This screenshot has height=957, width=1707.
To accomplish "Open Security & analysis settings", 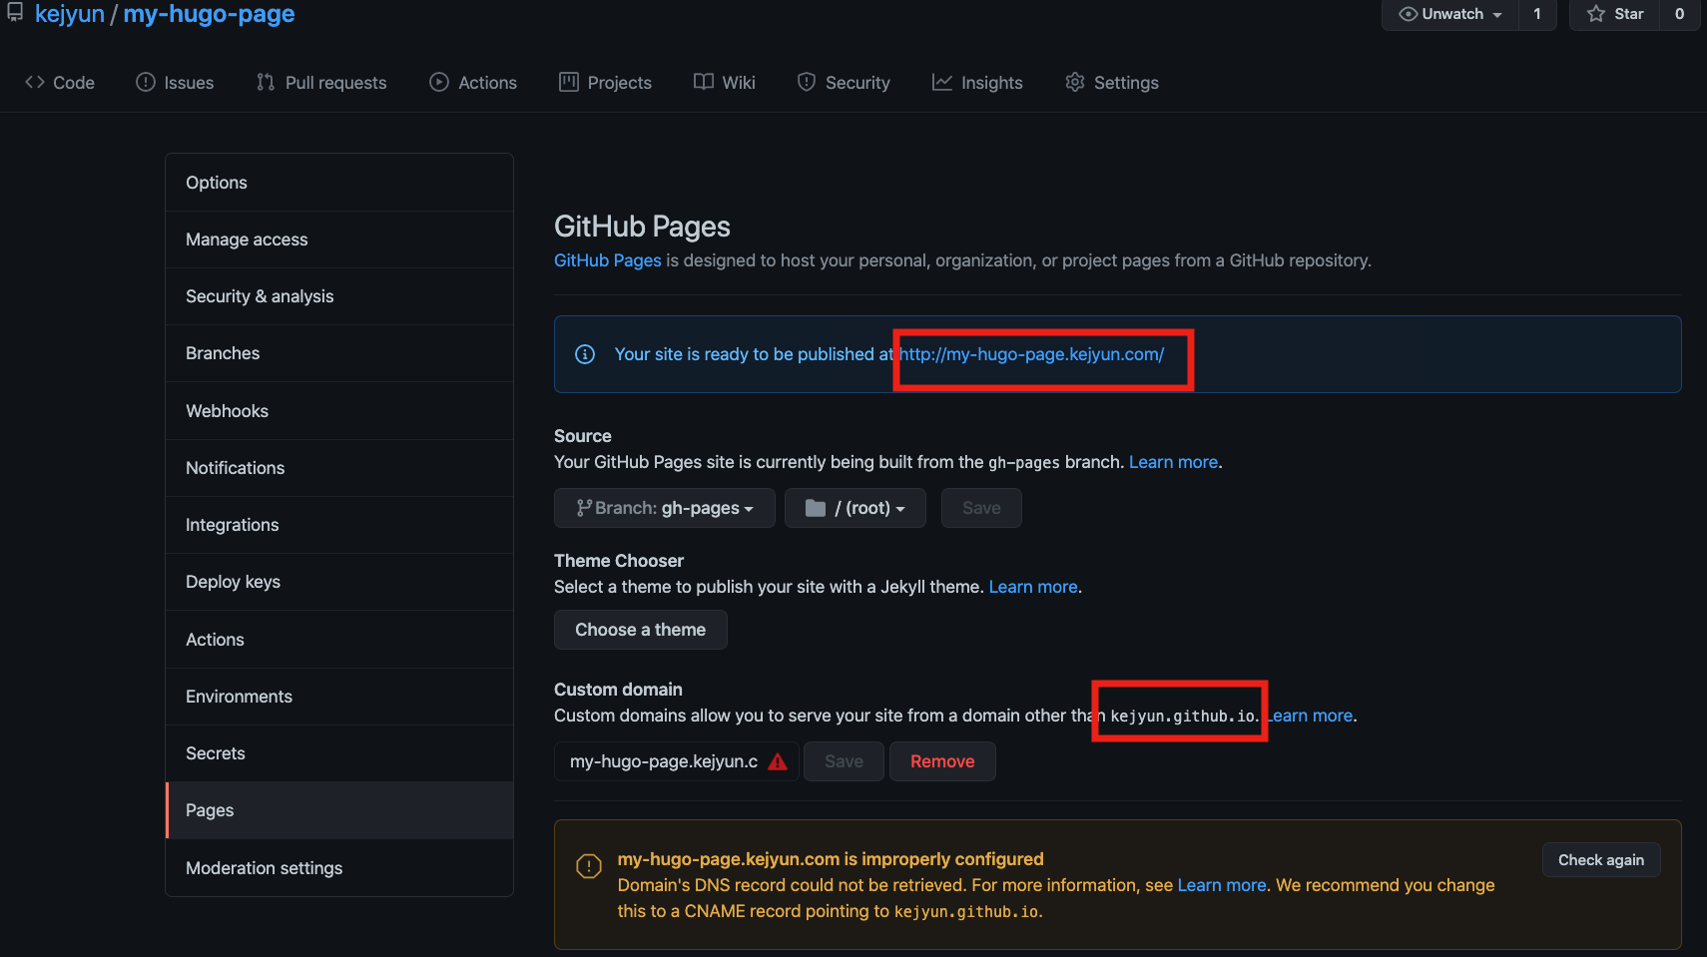I will (x=339, y=296).
